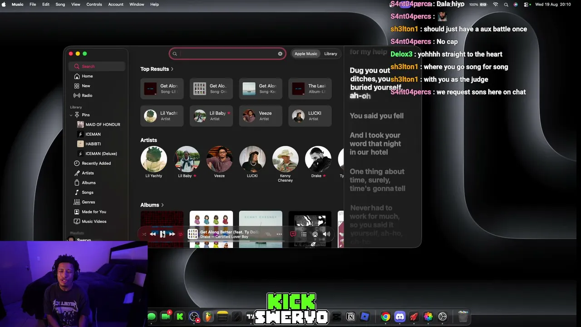Open the Controls menu
This screenshot has height=327, width=581.
pyautogui.click(x=94, y=5)
